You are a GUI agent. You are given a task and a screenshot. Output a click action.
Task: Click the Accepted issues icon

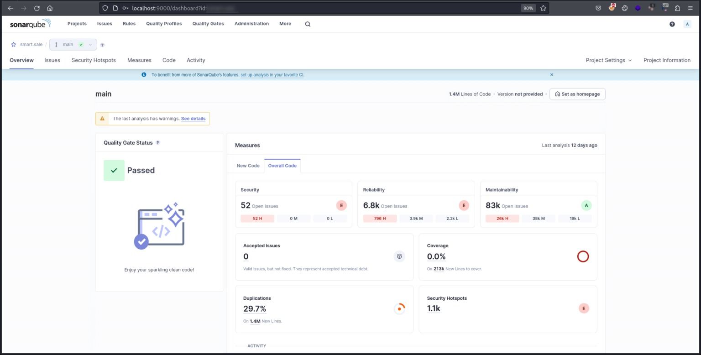point(399,256)
